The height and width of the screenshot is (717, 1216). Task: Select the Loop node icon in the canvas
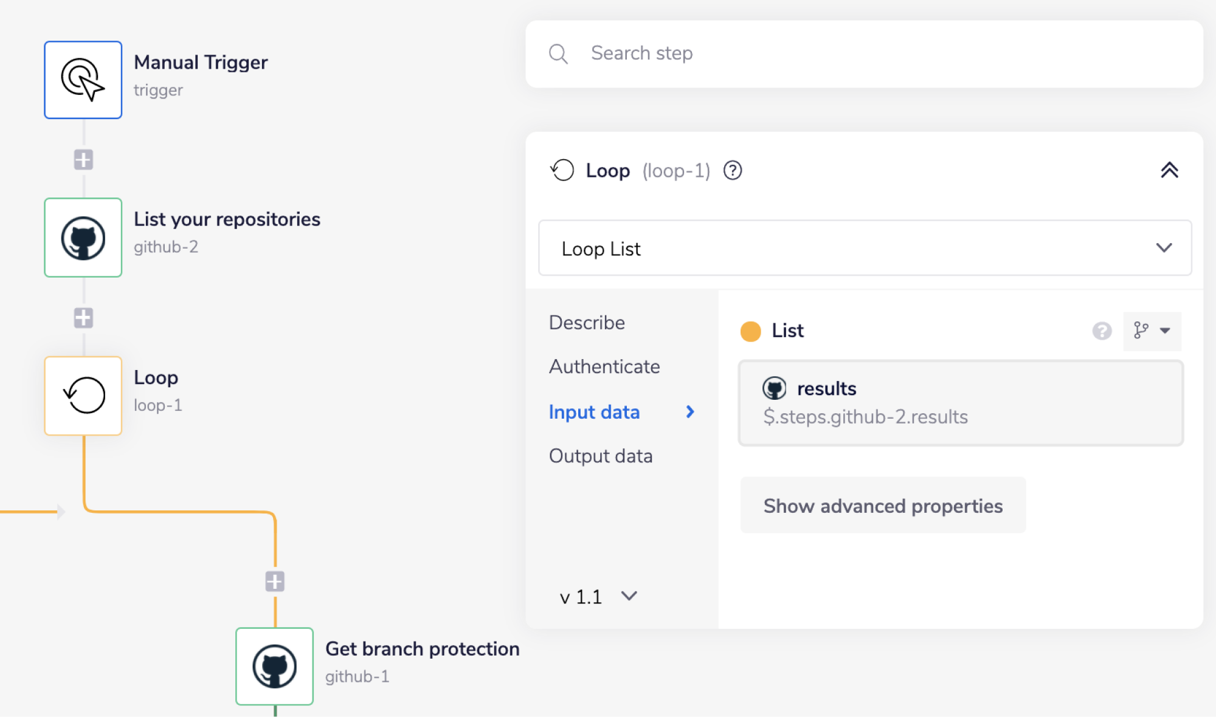(83, 396)
